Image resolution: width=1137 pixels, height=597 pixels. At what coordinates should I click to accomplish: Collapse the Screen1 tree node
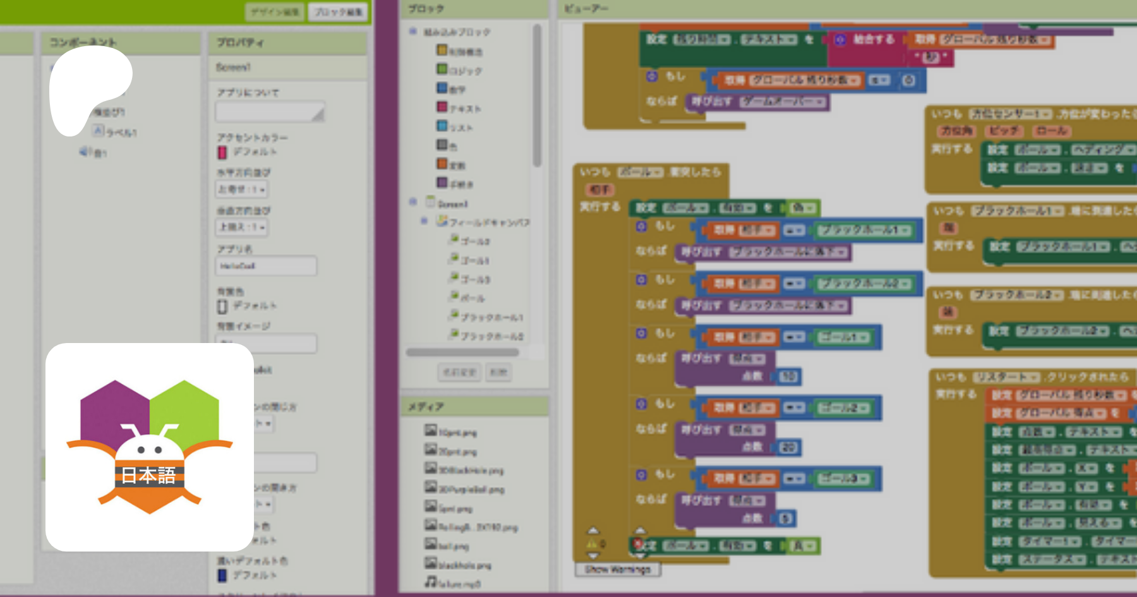pos(413,202)
